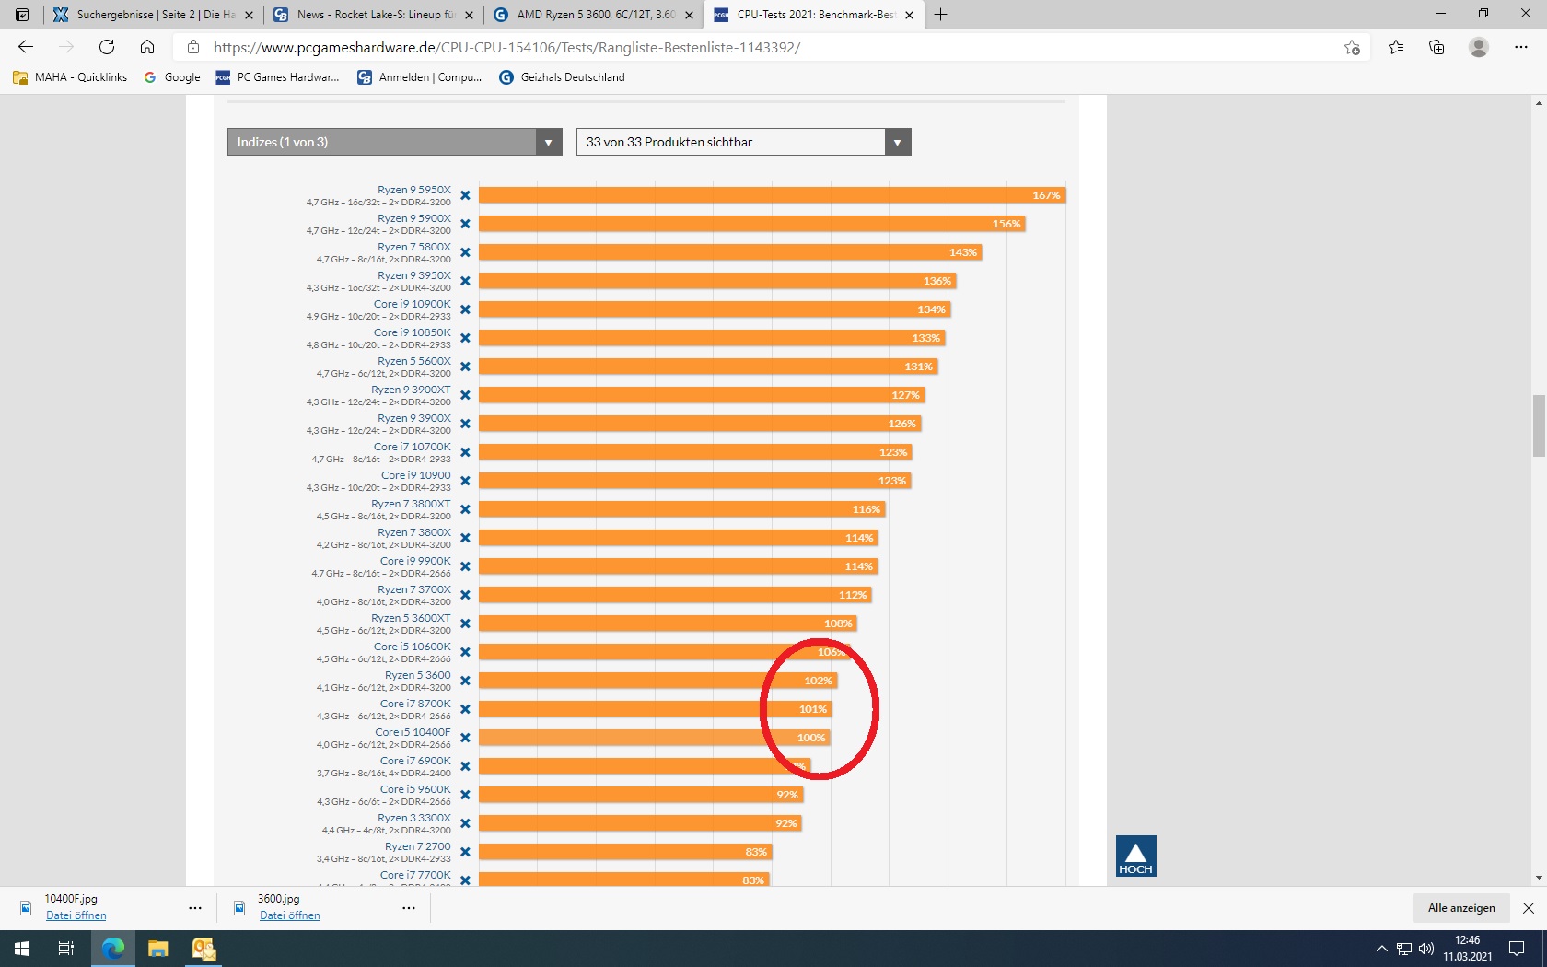Open Outlook from the taskbar
Viewport: 1547px width, 967px height.
click(x=204, y=949)
